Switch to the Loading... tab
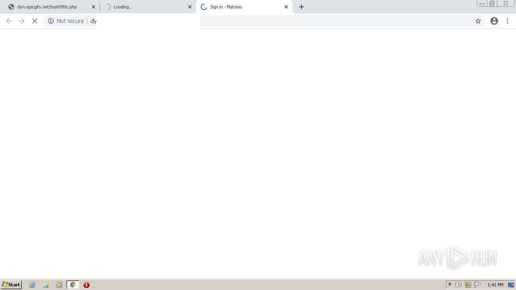 coord(148,7)
